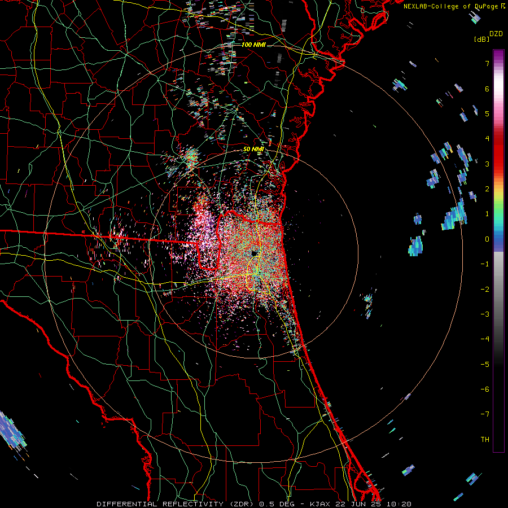This screenshot has height=508, width=508.
Task: Select the 4 value on the scale
Action: click(487, 139)
